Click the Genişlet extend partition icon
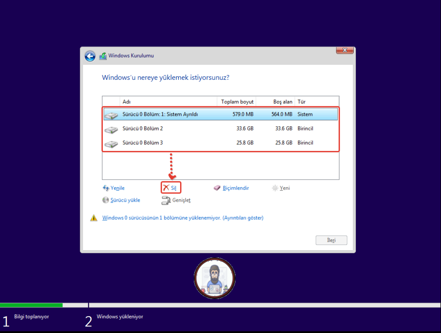Viewport: 441px width, 333px height. tap(166, 200)
